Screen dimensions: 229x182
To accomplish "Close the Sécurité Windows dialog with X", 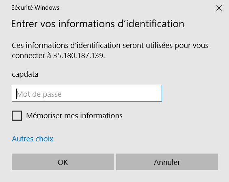I will [x=219, y=8].
